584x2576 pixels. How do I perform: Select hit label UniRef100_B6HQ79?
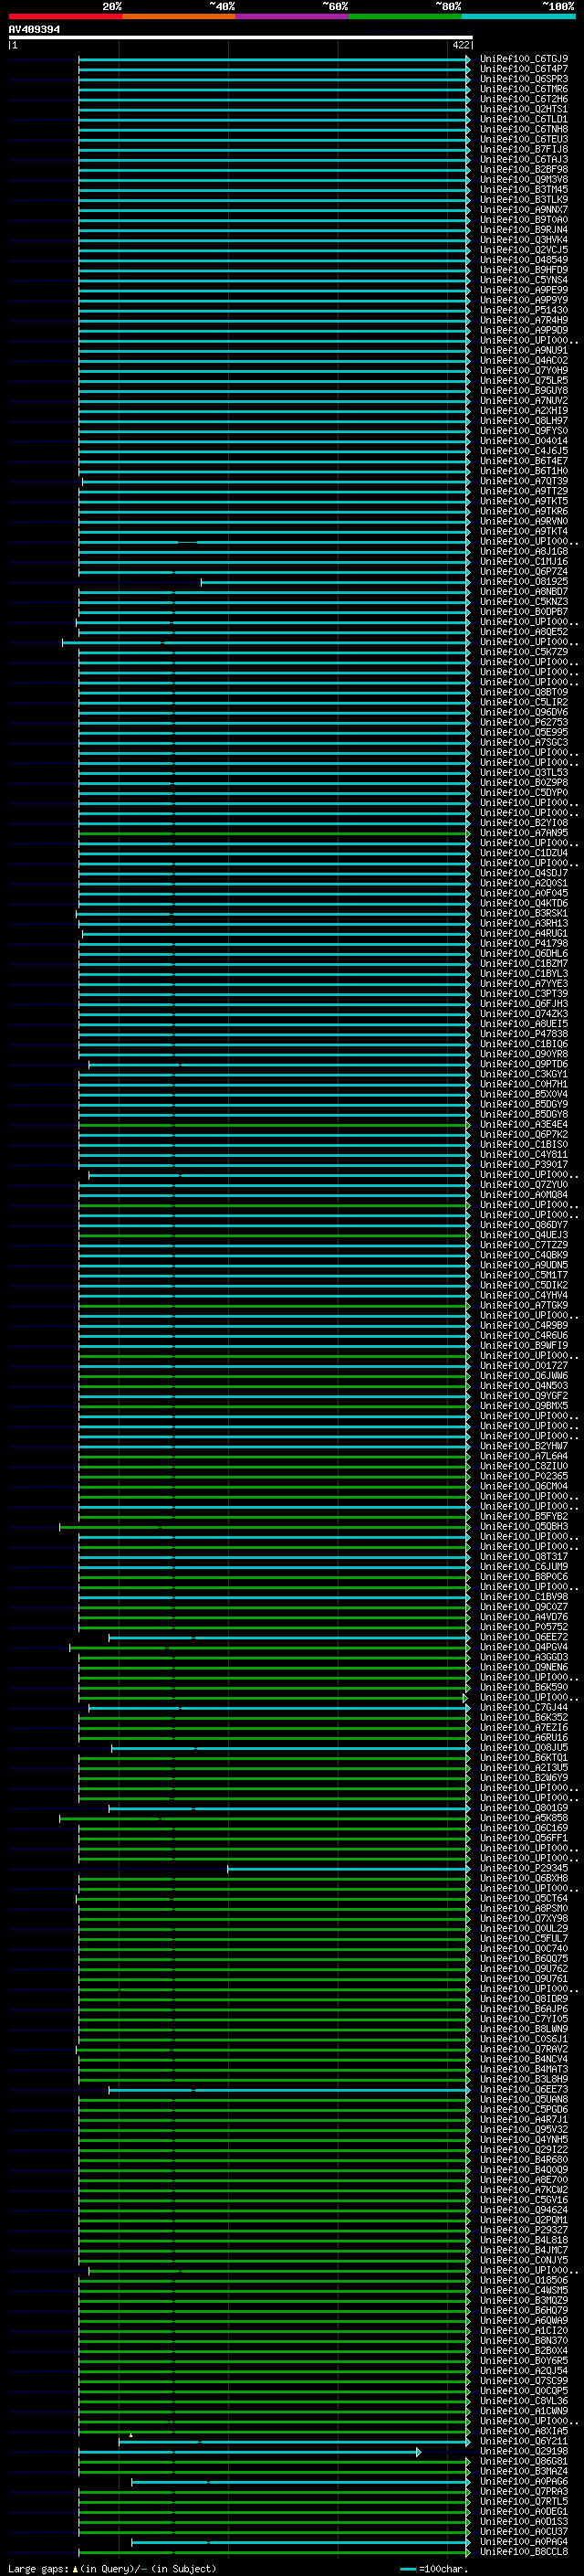(524, 2311)
